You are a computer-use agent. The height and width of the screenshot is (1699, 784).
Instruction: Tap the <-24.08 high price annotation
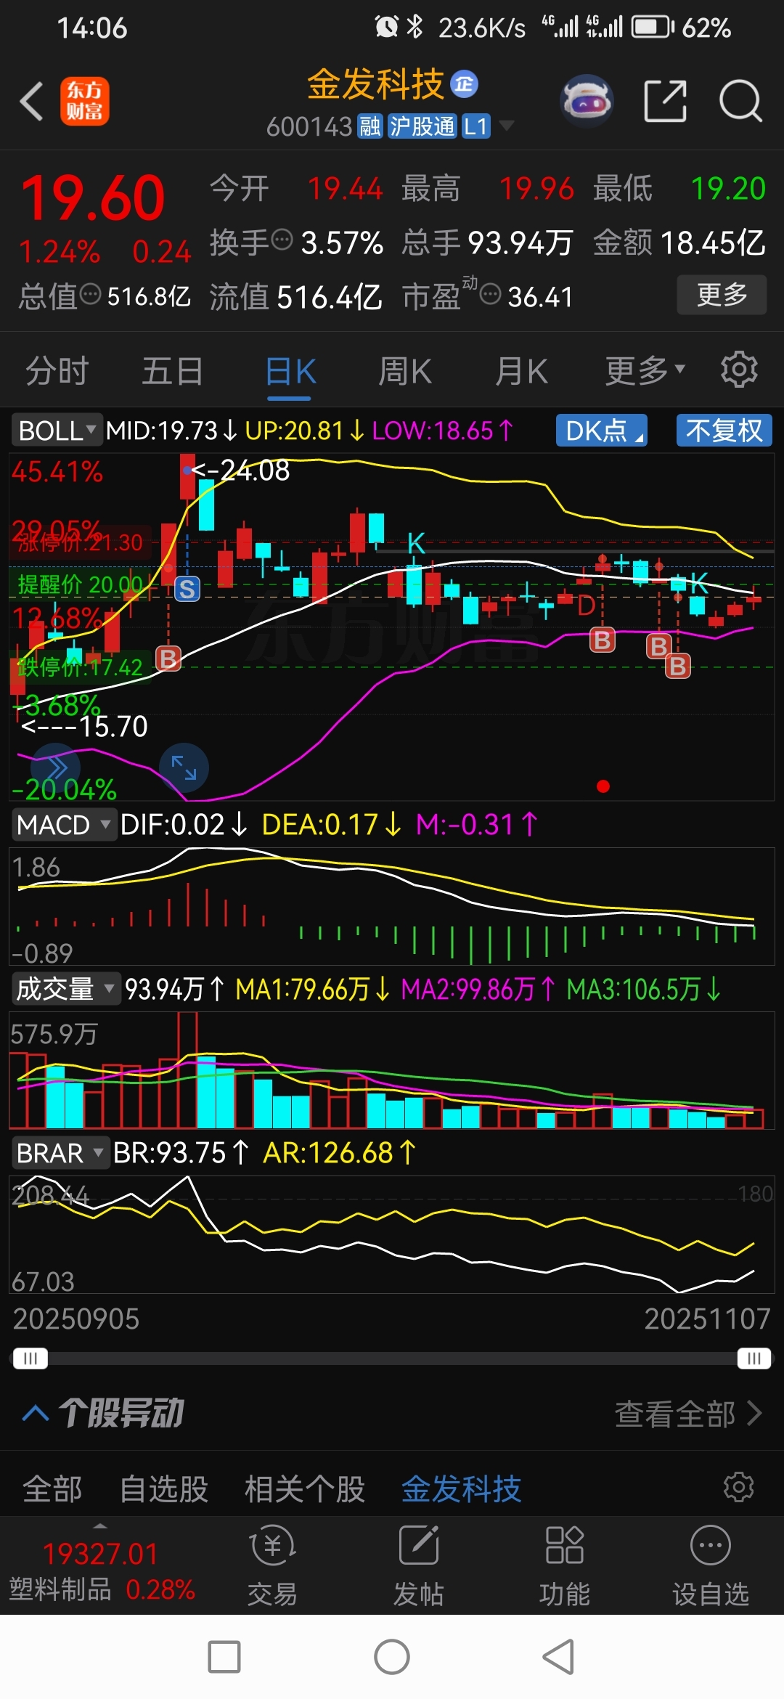240,470
